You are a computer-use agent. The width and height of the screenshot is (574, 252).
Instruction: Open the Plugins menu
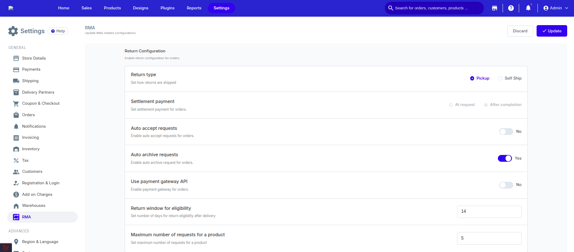point(168,8)
